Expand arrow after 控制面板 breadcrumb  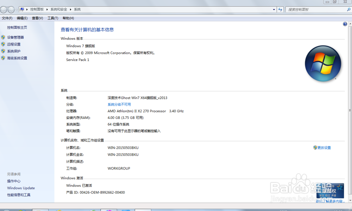tap(47, 9)
